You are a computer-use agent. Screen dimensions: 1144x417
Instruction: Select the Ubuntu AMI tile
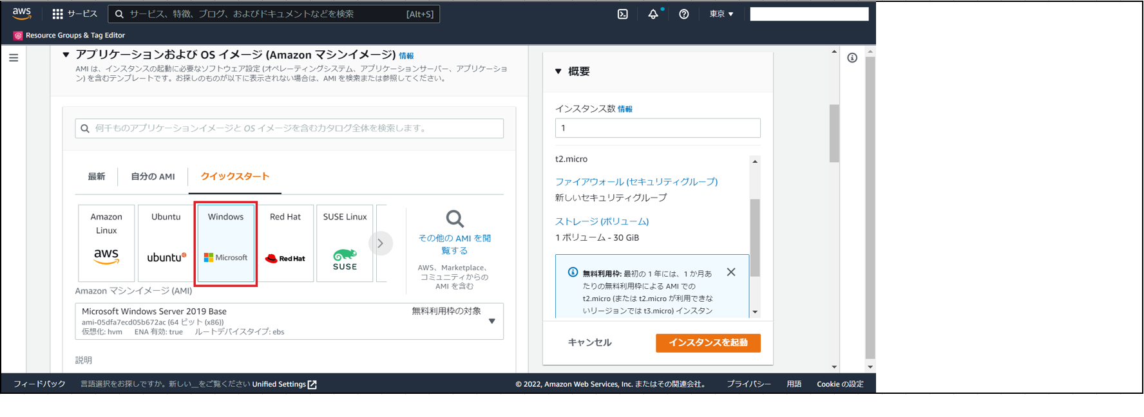(x=166, y=243)
